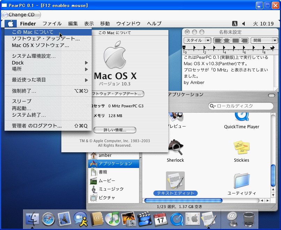This screenshot has width=281, height=230.
Task: Select amber home in Finder sidebar
Action: tap(114, 155)
